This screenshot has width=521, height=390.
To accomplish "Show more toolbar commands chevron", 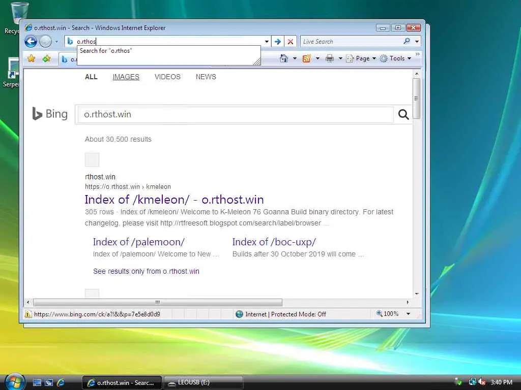I will 417,54.
